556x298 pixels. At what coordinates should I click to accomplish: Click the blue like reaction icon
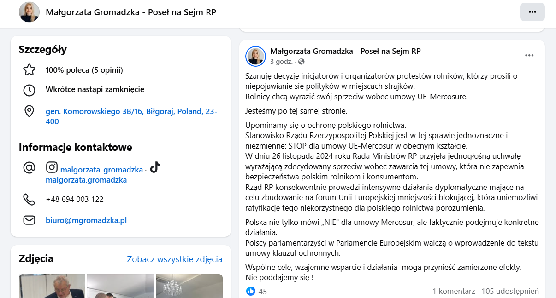tap(251, 291)
